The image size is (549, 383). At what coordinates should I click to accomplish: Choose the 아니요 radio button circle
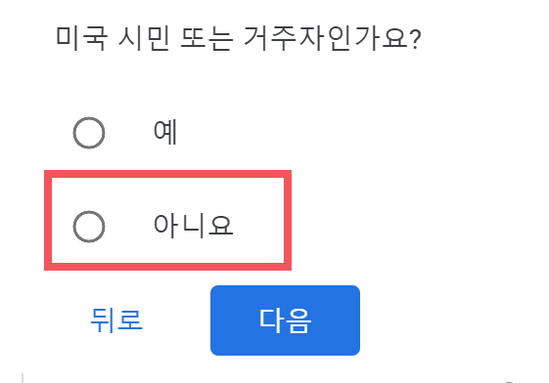click(89, 227)
